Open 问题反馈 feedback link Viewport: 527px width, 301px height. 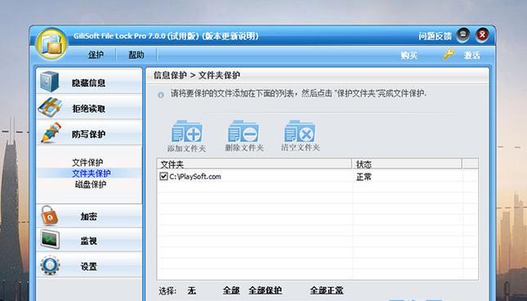(435, 36)
